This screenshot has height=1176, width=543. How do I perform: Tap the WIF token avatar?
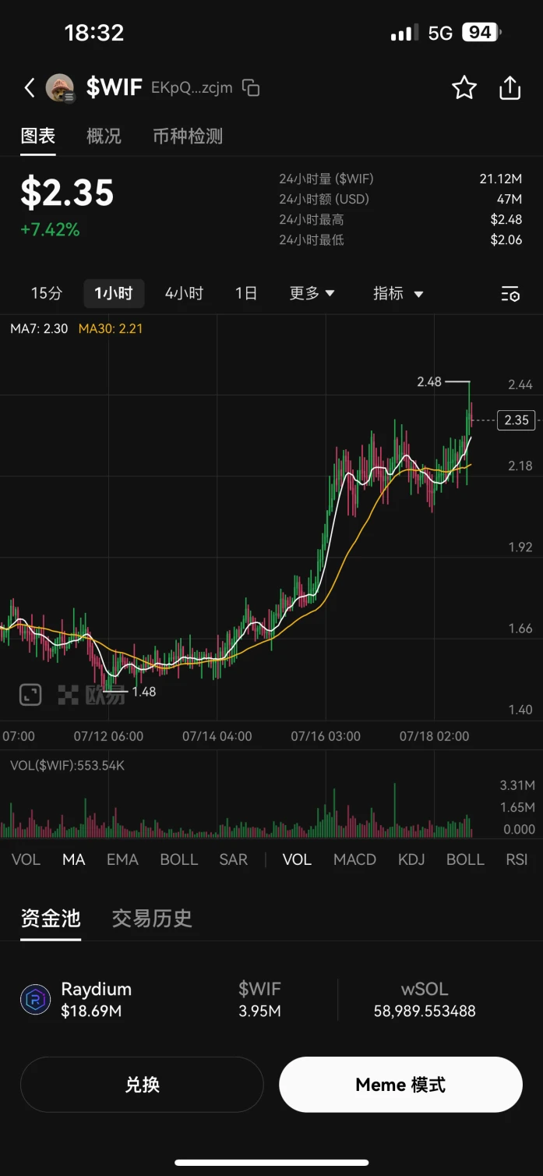(x=60, y=87)
